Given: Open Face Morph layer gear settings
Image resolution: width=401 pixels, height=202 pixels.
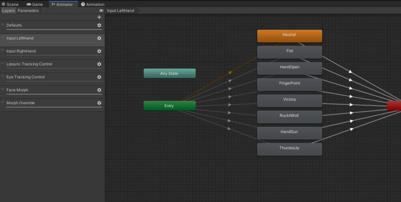Looking at the screenshot, I should point(99,90).
